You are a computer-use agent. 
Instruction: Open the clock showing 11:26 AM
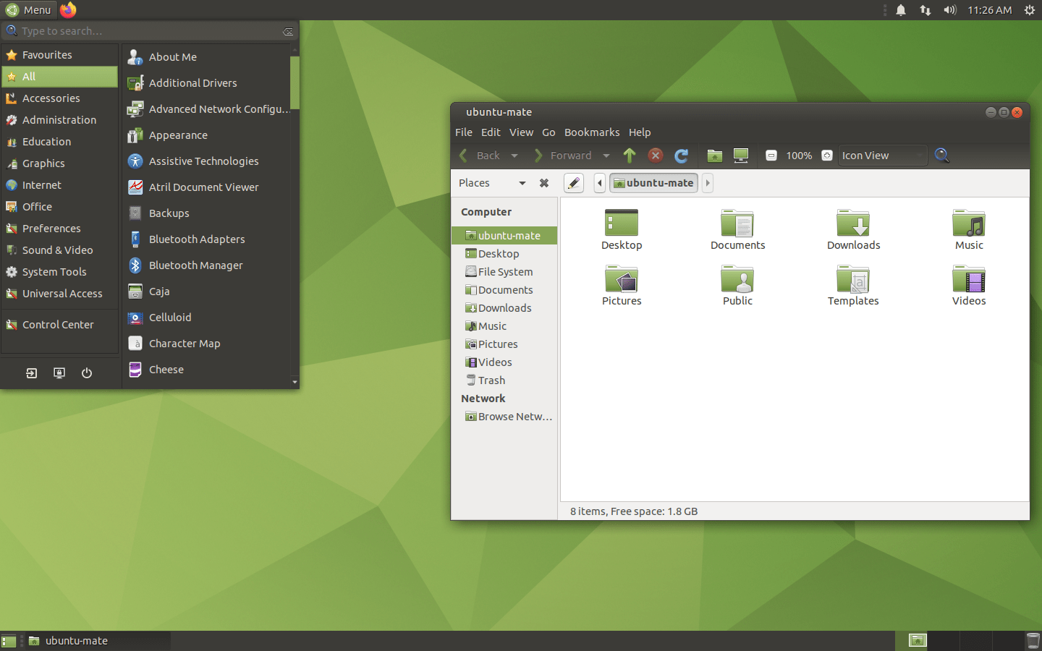click(x=989, y=10)
